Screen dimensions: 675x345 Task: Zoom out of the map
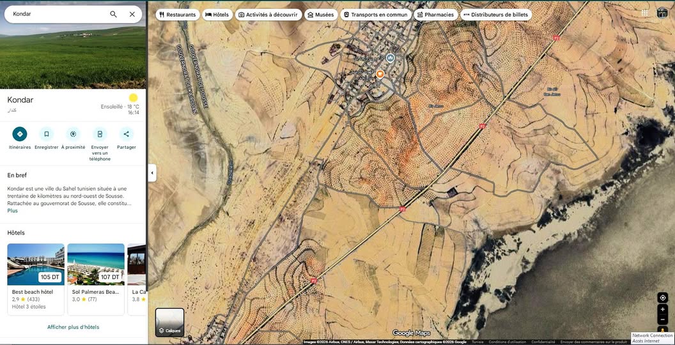click(662, 319)
